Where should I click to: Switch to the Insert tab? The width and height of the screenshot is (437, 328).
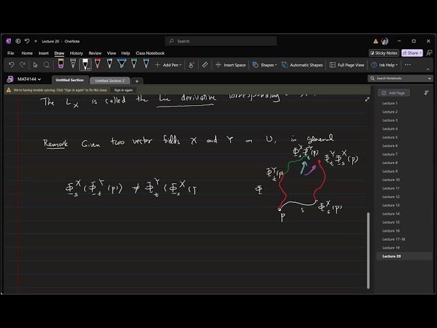[44, 53]
